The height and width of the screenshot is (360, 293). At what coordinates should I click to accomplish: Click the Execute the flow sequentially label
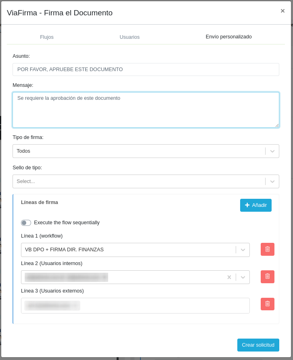[x=67, y=223]
